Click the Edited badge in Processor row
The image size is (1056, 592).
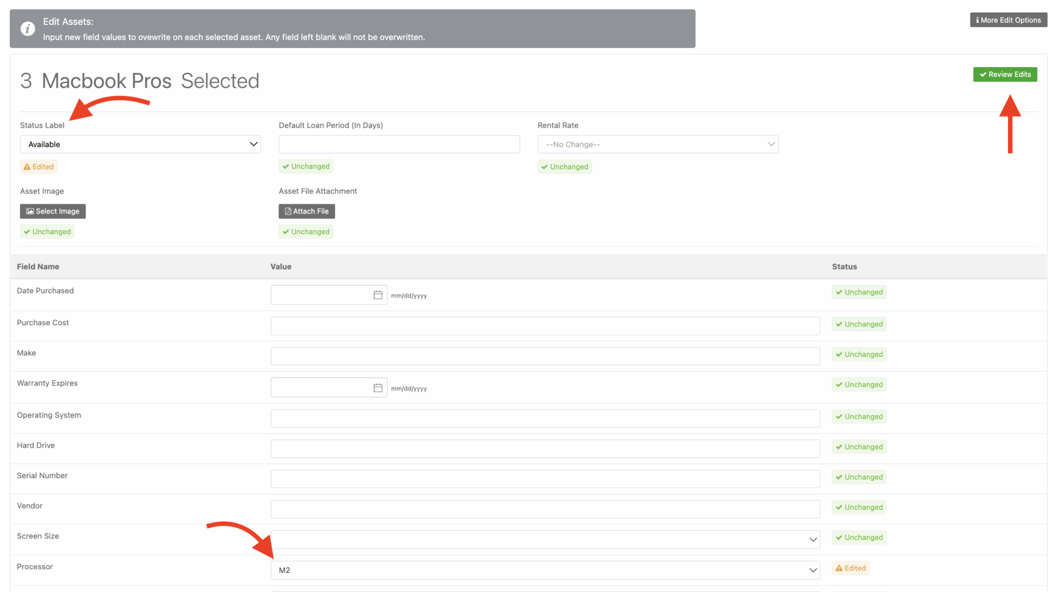(x=850, y=568)
